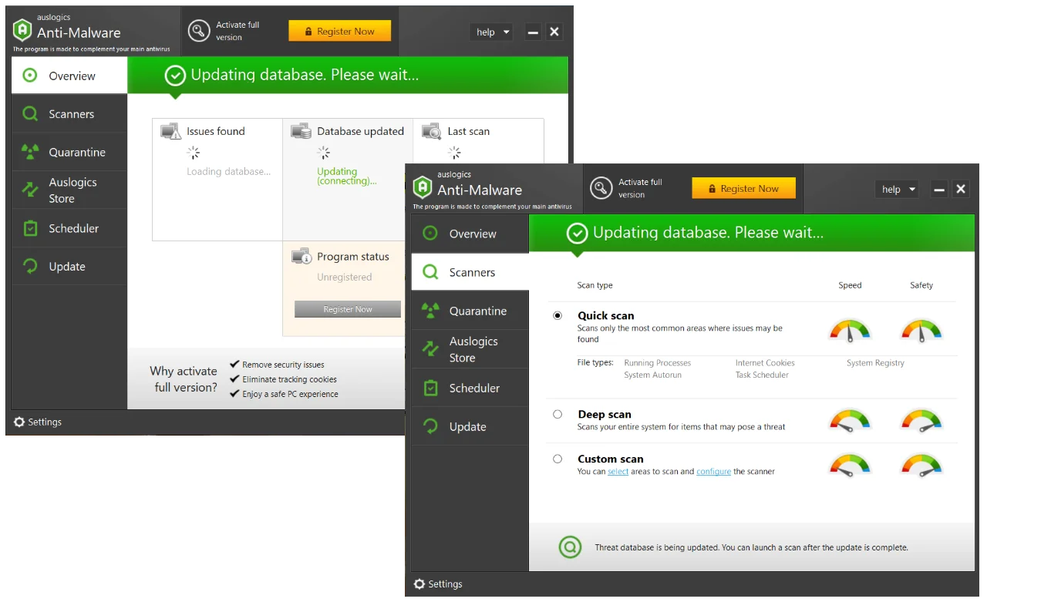Click the "select" areas link
Viewport: 1041px width, 609px height.
click(618, 471)
